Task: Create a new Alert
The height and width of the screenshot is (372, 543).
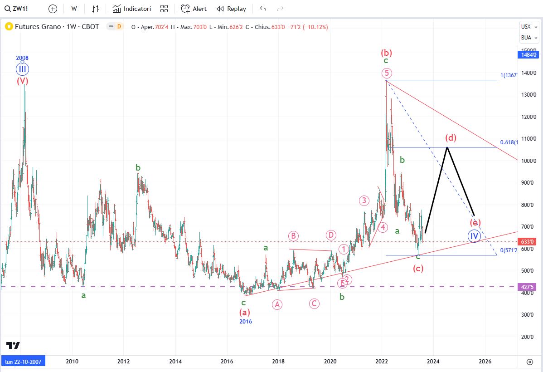Action: point(194,9)
